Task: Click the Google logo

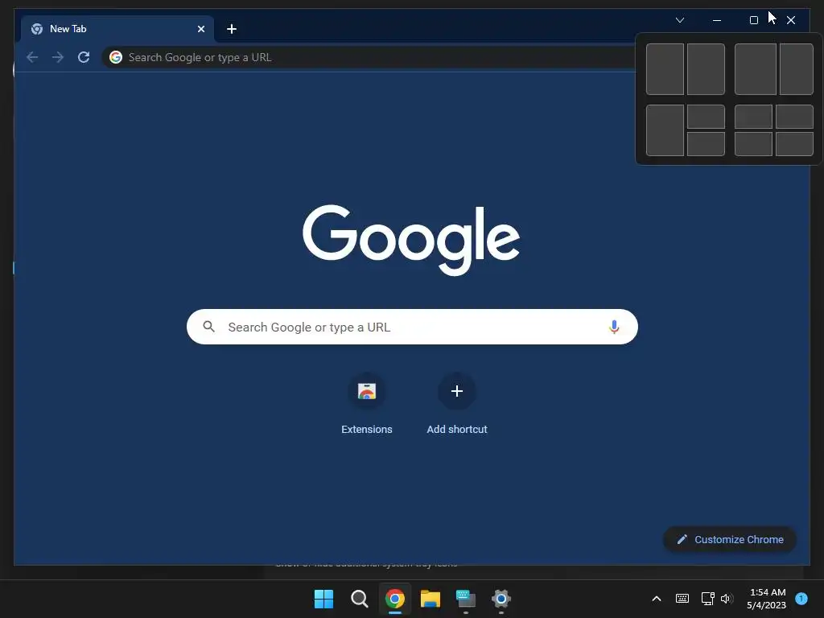Action: (x=411, y=240)
